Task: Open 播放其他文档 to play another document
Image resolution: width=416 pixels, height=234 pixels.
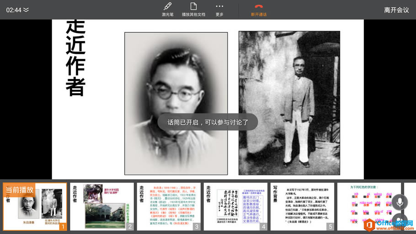Action: [x=193, y=10]
